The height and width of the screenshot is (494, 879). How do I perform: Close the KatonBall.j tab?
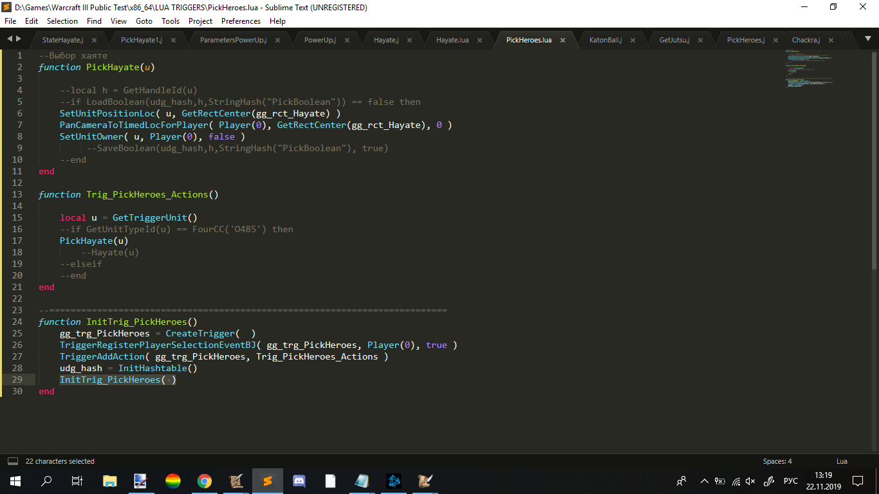click(x=633, y=40)
